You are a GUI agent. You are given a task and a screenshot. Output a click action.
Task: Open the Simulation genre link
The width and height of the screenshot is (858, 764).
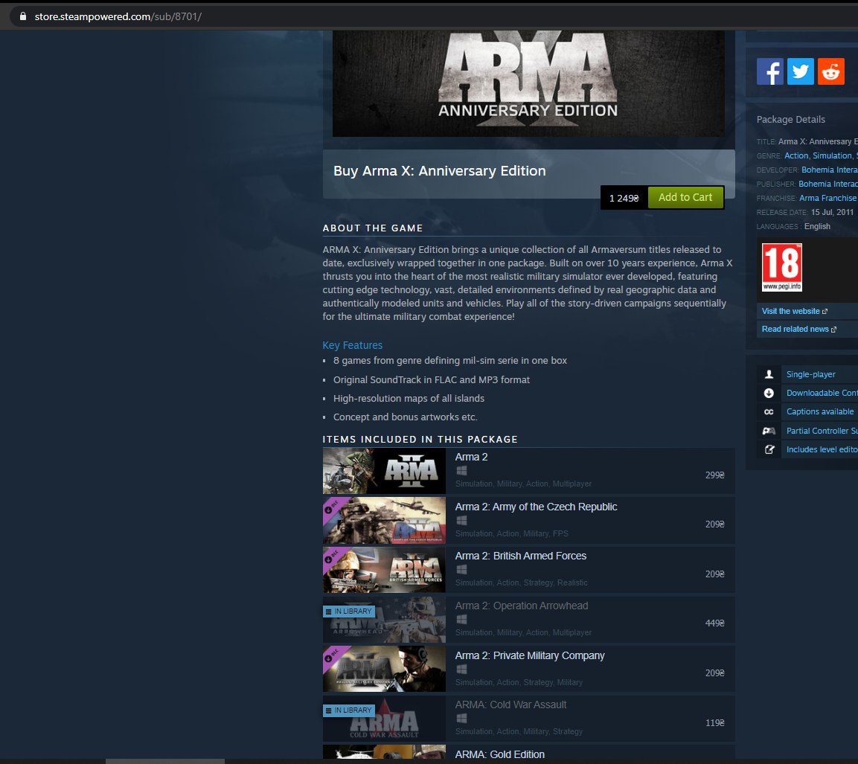pos(832,156)
